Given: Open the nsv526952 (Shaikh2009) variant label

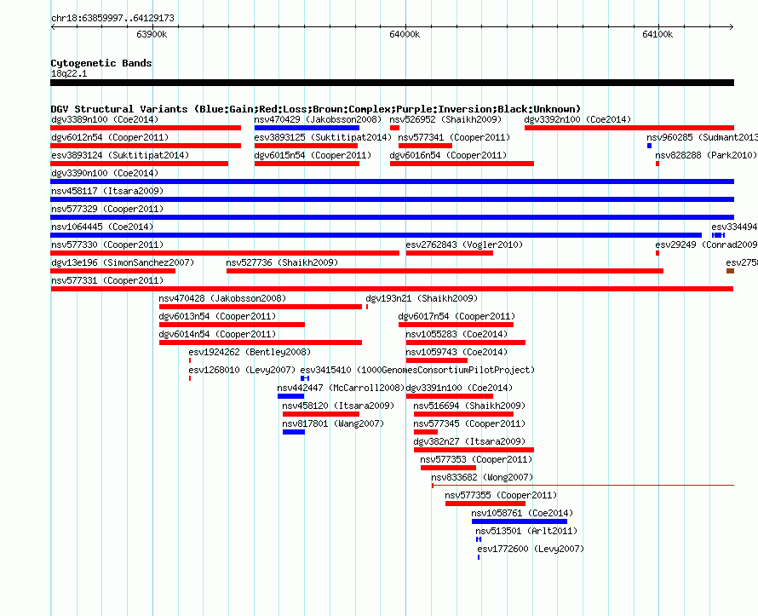Looking at the screenshot, I should (x=445, y=119).
